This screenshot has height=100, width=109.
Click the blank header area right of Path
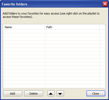pos(102,27)
